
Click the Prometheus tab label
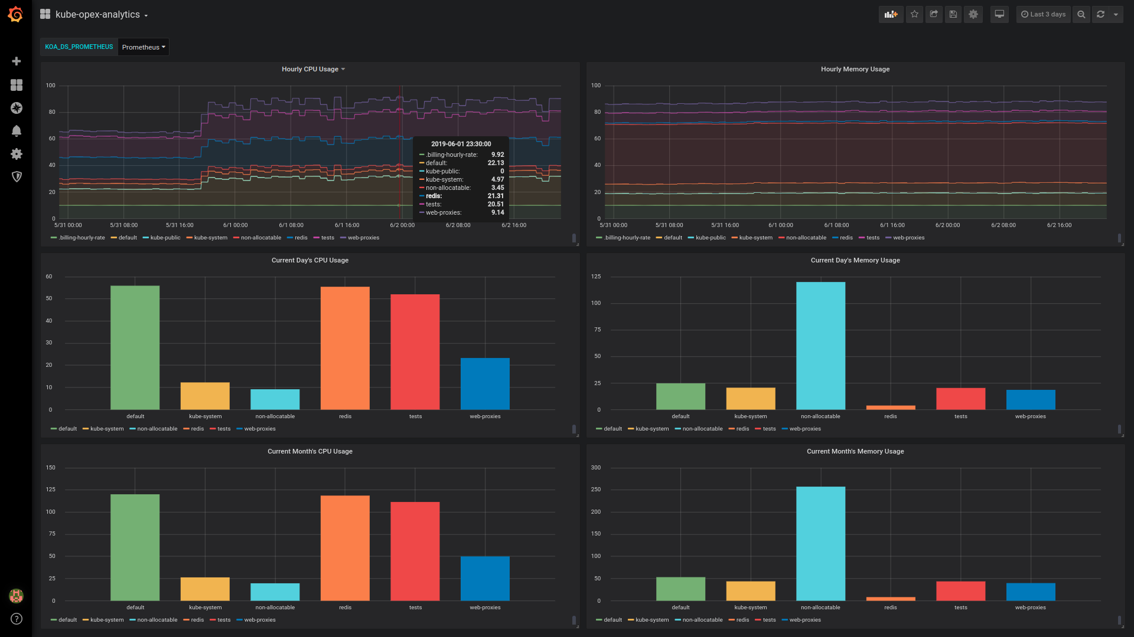tap(141, 47)
